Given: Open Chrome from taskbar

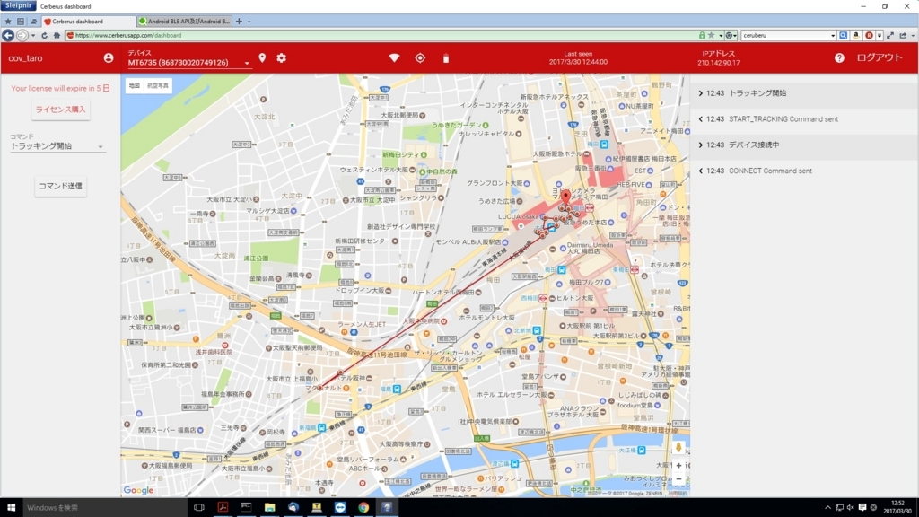Looking at the screenshot, I should pyautogui.click(x=363, y=508).
